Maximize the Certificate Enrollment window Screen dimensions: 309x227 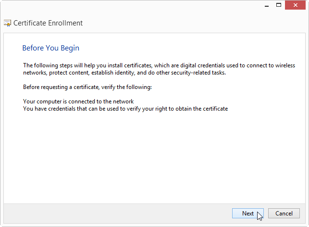click(x=279, y=5)
